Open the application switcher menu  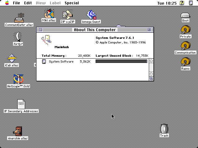pyautogui.click(x=191, y=3)
